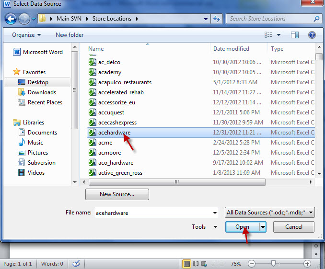Switch to Print Layout view in Word

(x=186, y=264)
